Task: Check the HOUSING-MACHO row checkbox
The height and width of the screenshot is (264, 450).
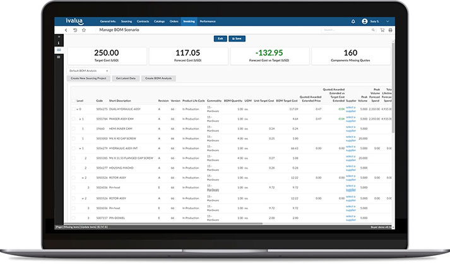Action: pyautogui.click(x=73, y=168)
